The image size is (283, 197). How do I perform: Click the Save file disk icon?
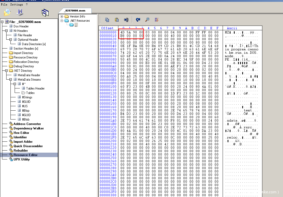(x=19, y=12)
